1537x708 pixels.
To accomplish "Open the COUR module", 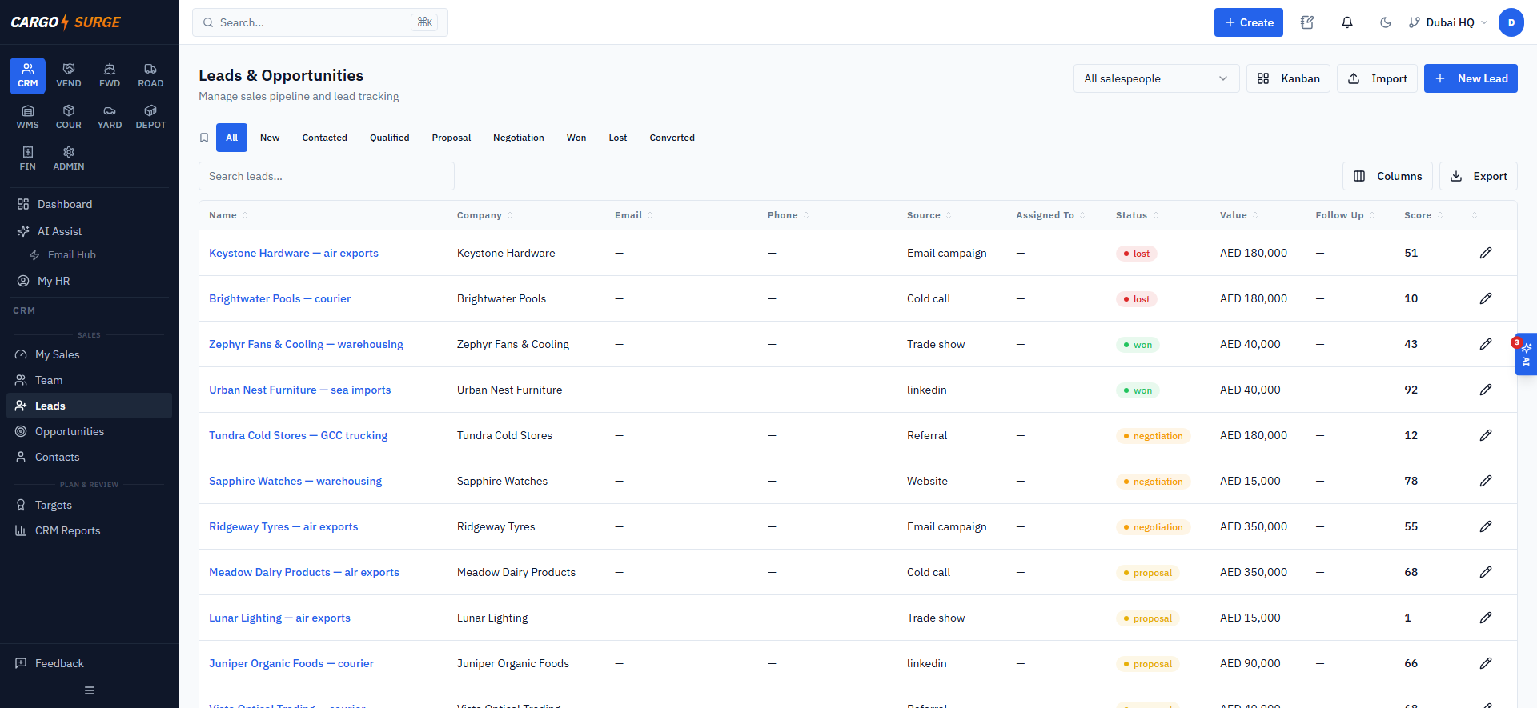I will point(69,118).
